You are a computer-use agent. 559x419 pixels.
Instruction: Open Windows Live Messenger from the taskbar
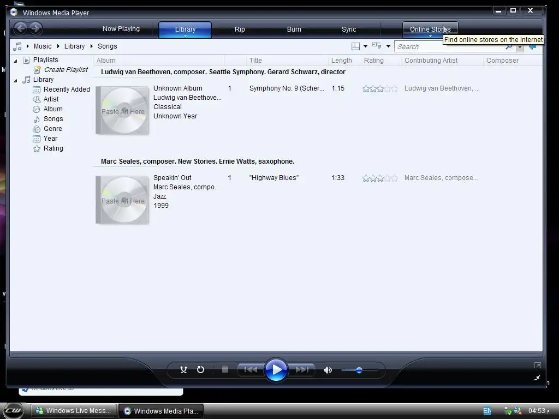pos(74,411)
